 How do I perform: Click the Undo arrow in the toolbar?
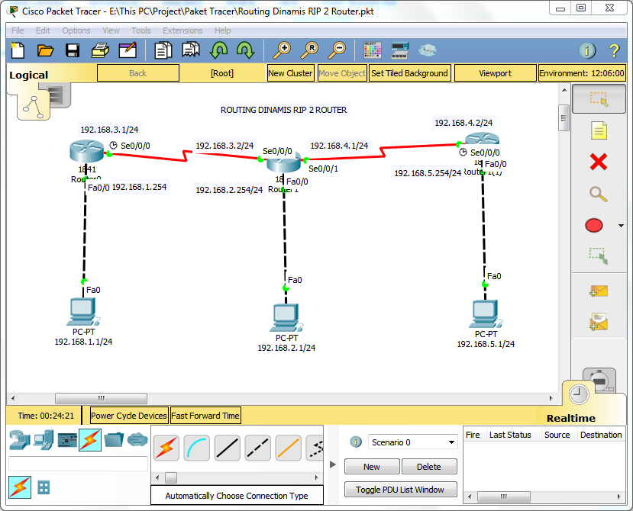pyautogui.click(x=220, y=50)
